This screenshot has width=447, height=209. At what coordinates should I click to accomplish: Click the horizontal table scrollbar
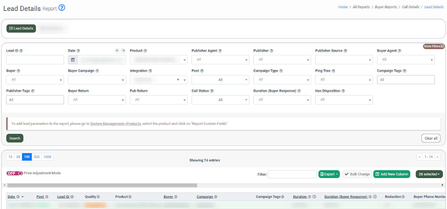(102, 185)
